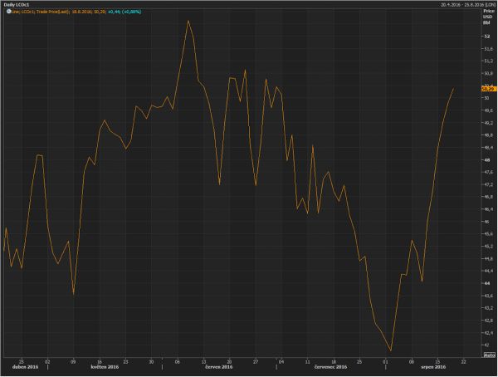Select the duben 2016 month label

[23, 367]
